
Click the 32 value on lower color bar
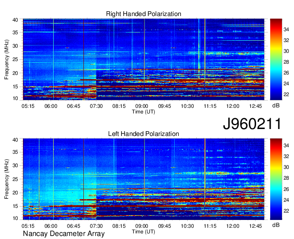click(286, 156)
